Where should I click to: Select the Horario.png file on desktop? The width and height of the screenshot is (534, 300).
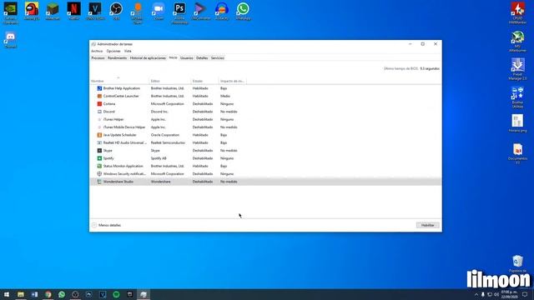coord(517,123)
